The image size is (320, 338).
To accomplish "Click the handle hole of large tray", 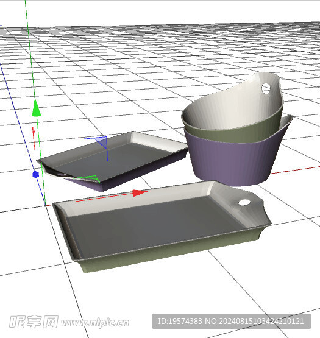I will [244, 202].
